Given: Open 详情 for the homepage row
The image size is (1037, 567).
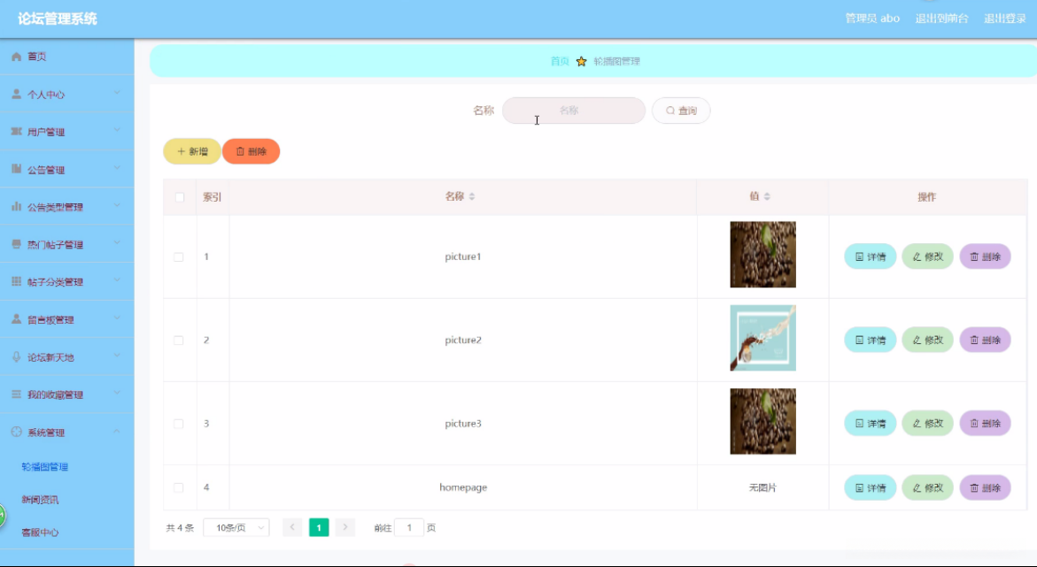Looking at the screenshot, I should (871, 487).
